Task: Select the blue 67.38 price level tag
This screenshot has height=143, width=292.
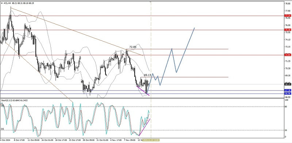Action: (288, 90)
